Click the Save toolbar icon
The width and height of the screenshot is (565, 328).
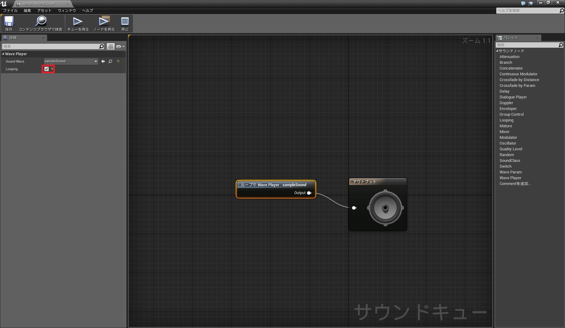(x=9, y=24)
